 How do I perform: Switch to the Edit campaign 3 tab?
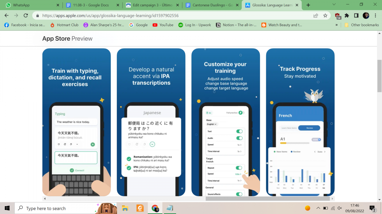click(x=153, y=5)
